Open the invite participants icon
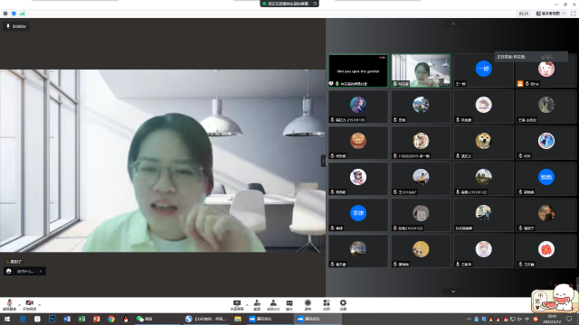 (257, 305)
